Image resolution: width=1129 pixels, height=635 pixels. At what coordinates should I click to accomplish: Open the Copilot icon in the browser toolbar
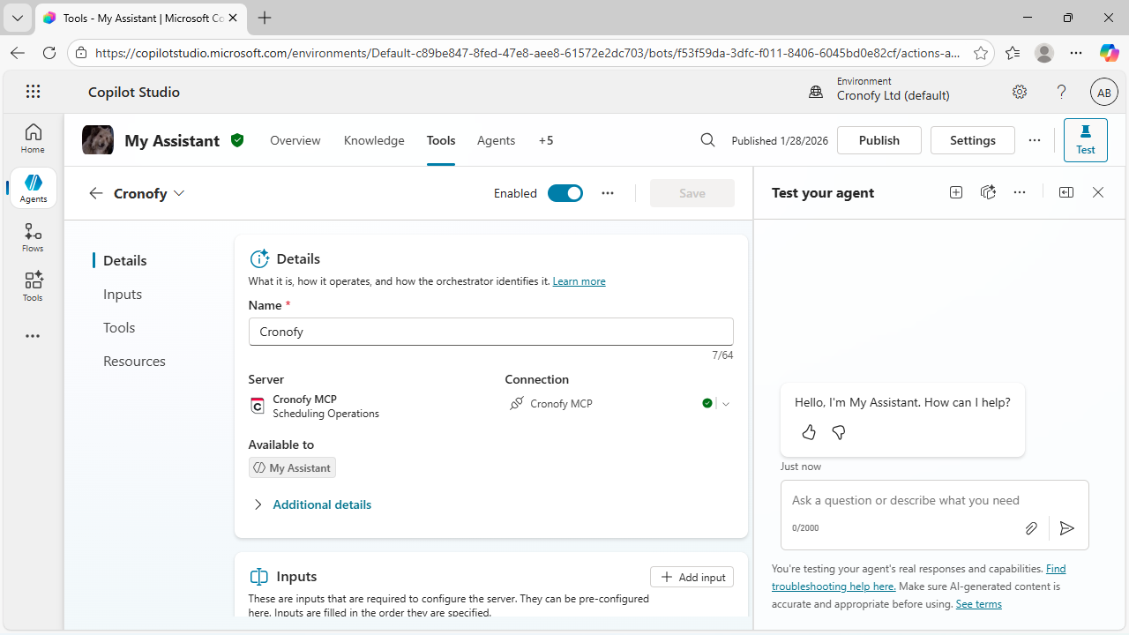1109,53
